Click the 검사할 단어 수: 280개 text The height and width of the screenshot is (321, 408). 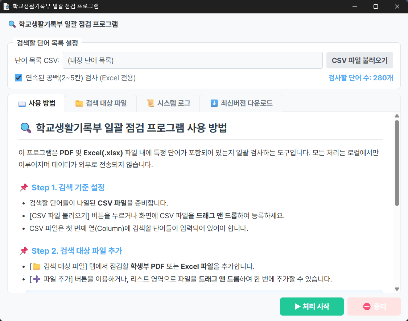point(360,78)
